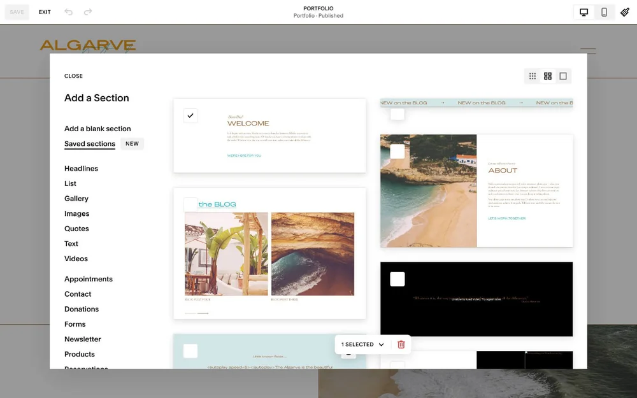Image resolution: width=637 pixels, height=398 pixels.
Task: Select the black video quote thumbnail
Action: pyautogui.click(x=476, y=299)
